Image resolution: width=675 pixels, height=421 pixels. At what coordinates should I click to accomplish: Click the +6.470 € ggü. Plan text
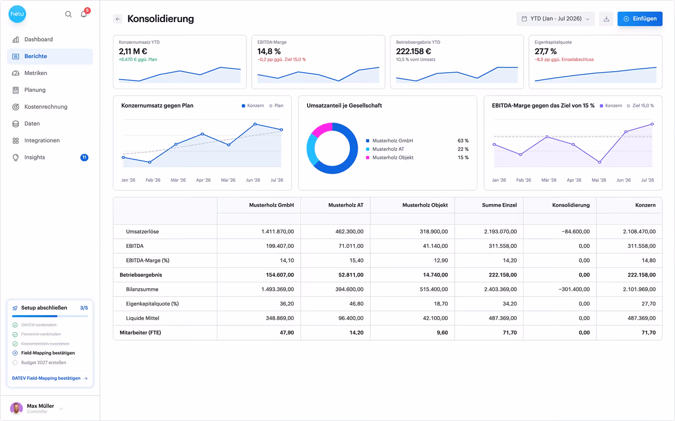[x=138, y=60]
